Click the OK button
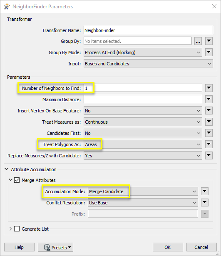 [168, 247]
